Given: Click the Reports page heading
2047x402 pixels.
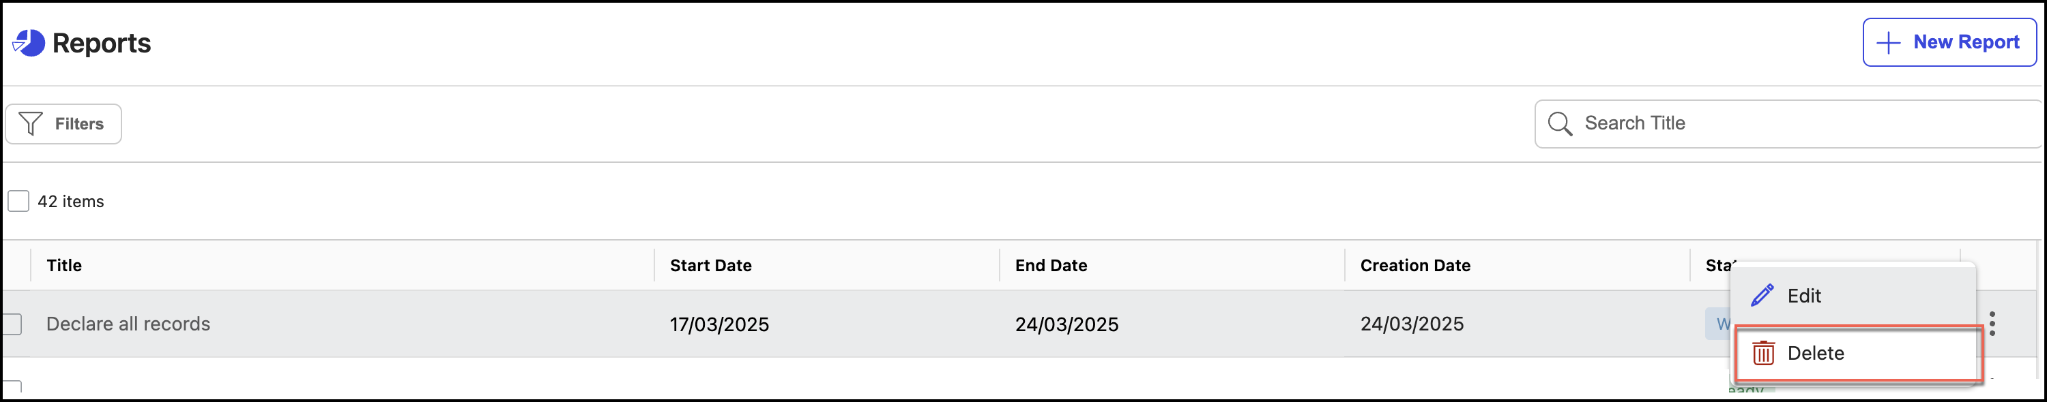Looking at the screenshot, I should (102, 43).
